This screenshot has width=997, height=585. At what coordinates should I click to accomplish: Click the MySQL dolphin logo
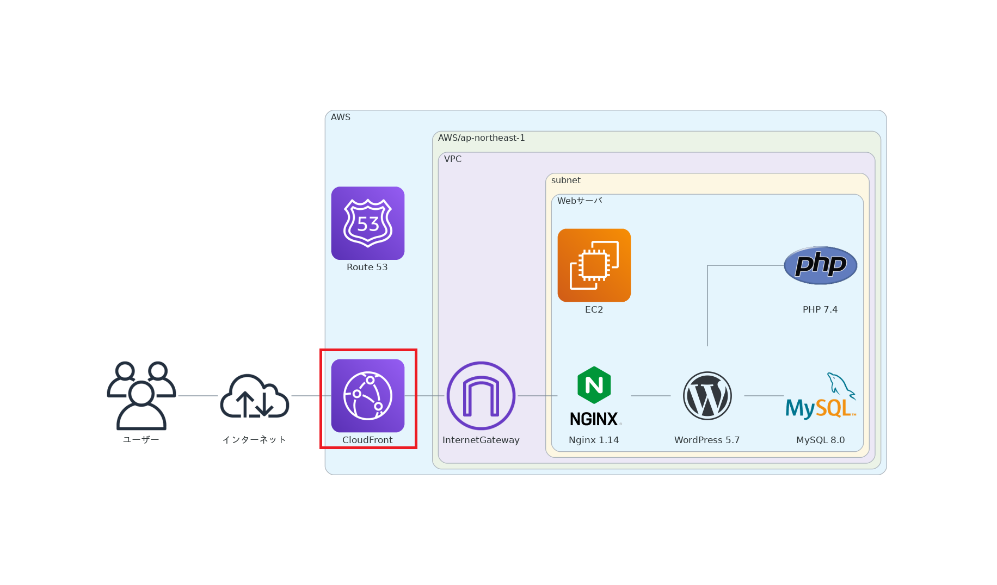coord(821,396)
